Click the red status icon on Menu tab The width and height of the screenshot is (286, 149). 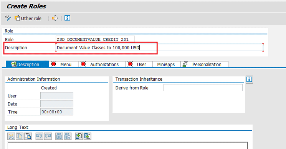[x=54, y=64]
